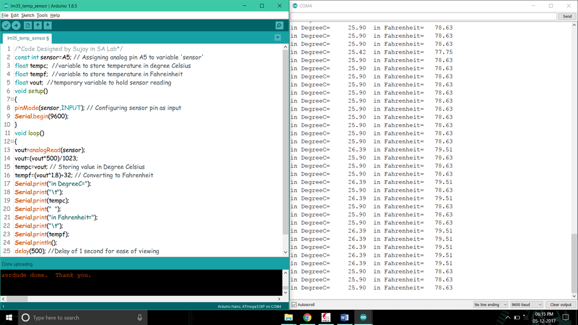Click the taskbar microphone icon

point(140,317)
